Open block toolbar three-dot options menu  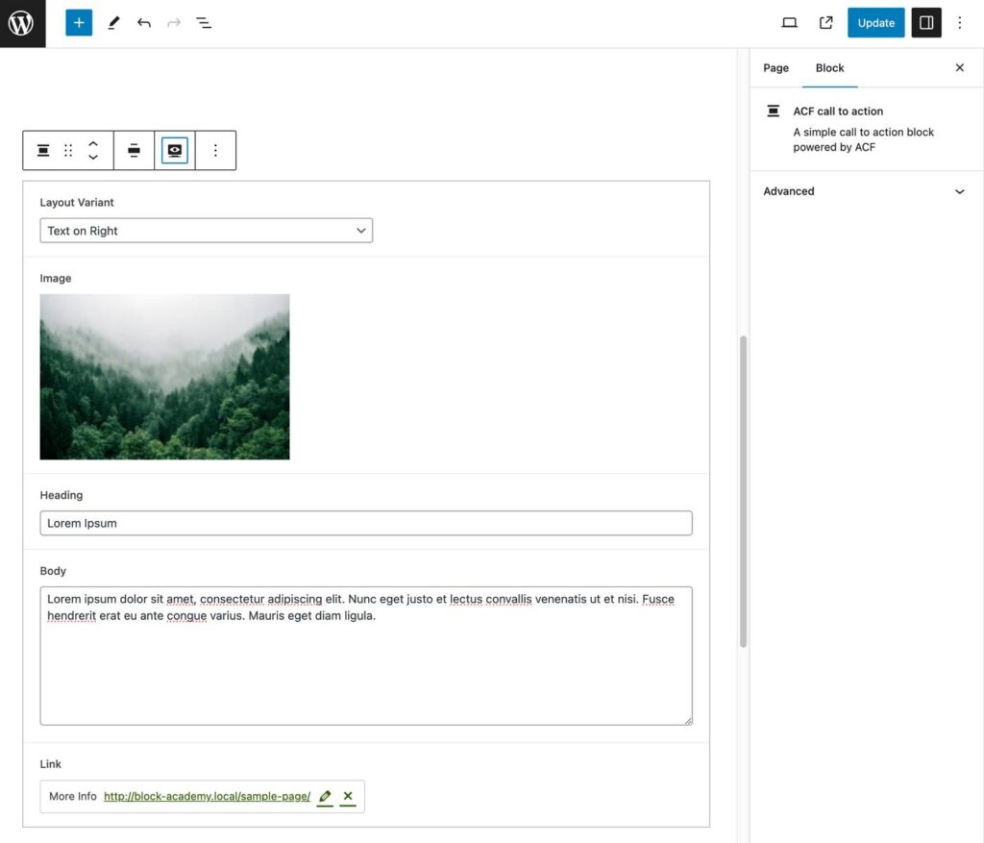[215, 151]
